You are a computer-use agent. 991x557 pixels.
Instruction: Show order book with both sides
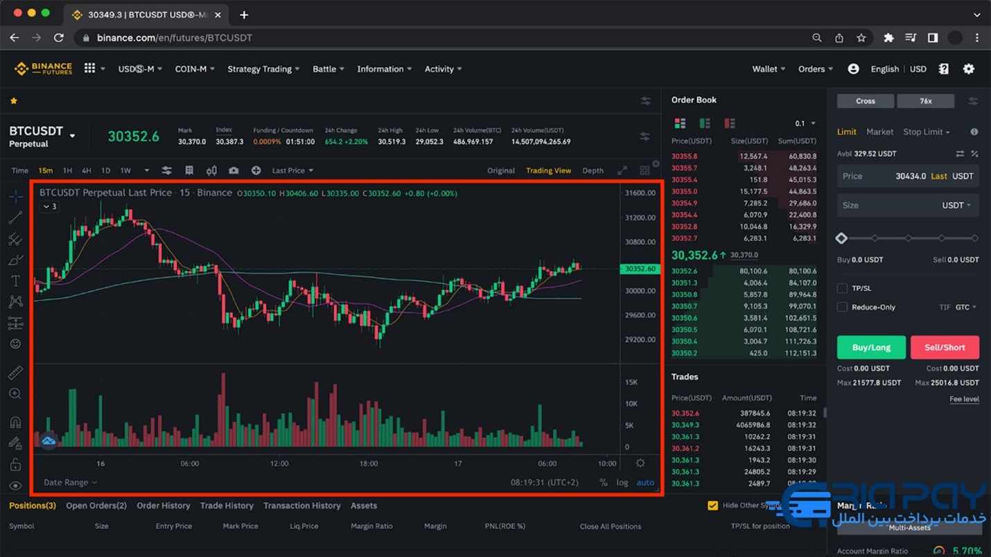tap(680, 123)
